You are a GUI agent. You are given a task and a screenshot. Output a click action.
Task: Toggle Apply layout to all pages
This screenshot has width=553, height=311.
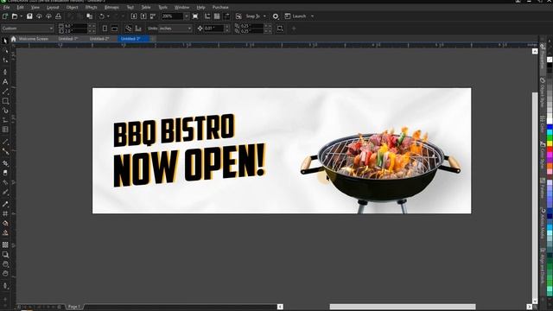(129, 29)
